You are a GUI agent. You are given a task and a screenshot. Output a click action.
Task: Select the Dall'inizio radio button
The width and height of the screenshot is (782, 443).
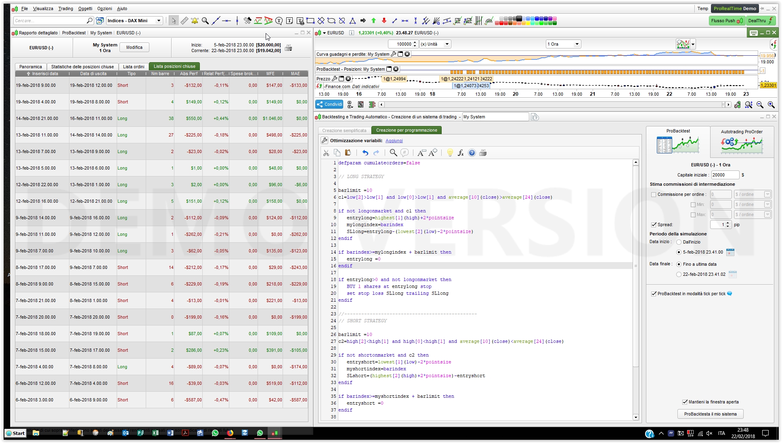679,242
